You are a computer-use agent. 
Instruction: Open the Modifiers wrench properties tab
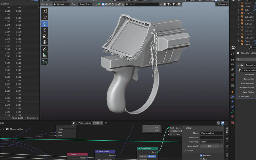point(232,97)
